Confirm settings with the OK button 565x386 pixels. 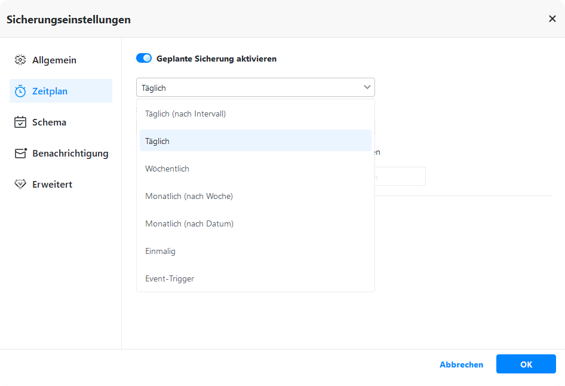(x=526, y=364)
